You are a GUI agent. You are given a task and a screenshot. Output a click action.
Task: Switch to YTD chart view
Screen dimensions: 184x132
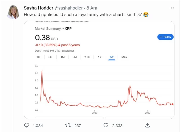(x=87, y=57)
